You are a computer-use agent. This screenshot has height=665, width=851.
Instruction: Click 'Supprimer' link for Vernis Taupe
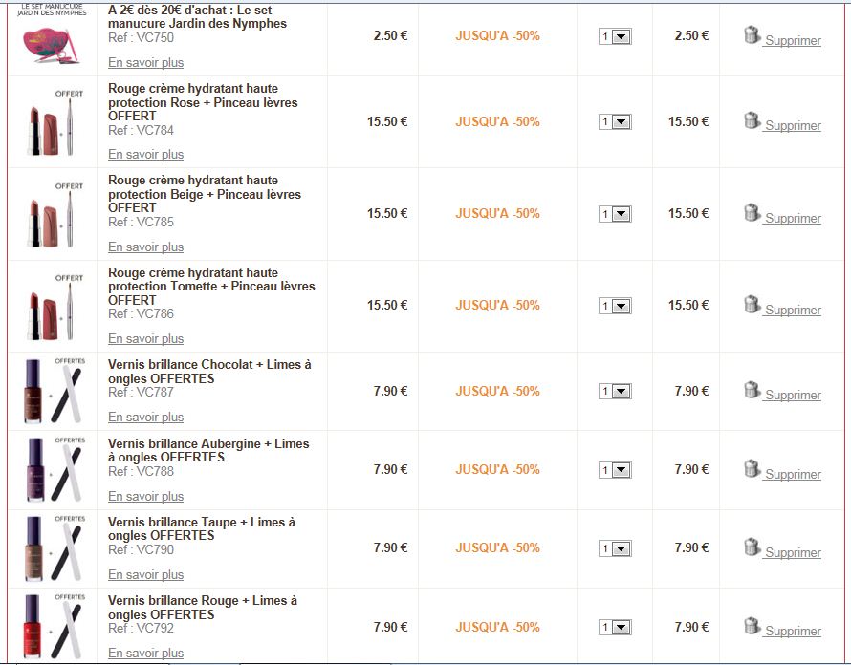pyautogui.click(x=793, y=553)
